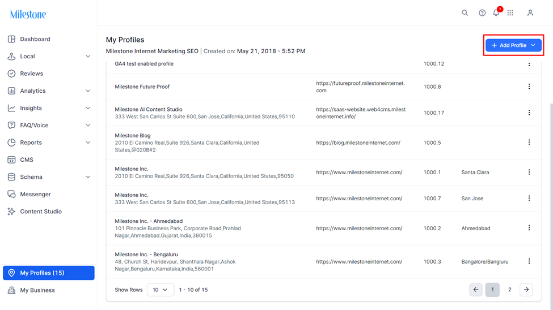Image resolution: width=553 pixels, height=310 pixels.
Task: Click the Content Studio sparkle icon
Action: coord(12,212)
